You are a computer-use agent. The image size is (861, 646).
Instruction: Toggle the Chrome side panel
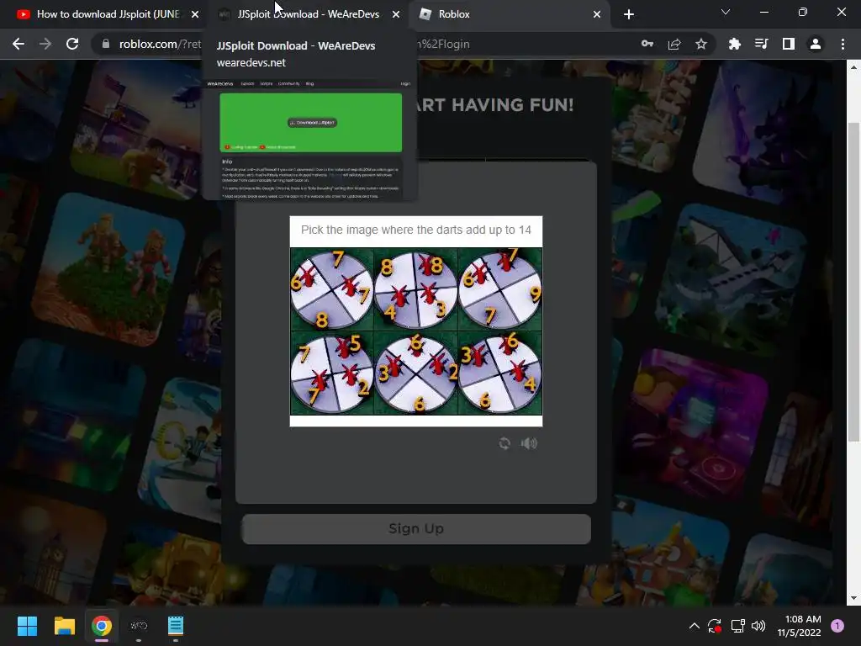pos(789,44)
